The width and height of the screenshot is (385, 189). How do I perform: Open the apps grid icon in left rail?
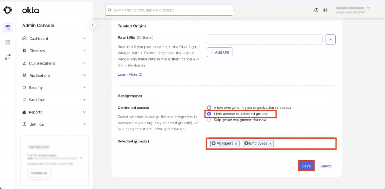point(8,42)
